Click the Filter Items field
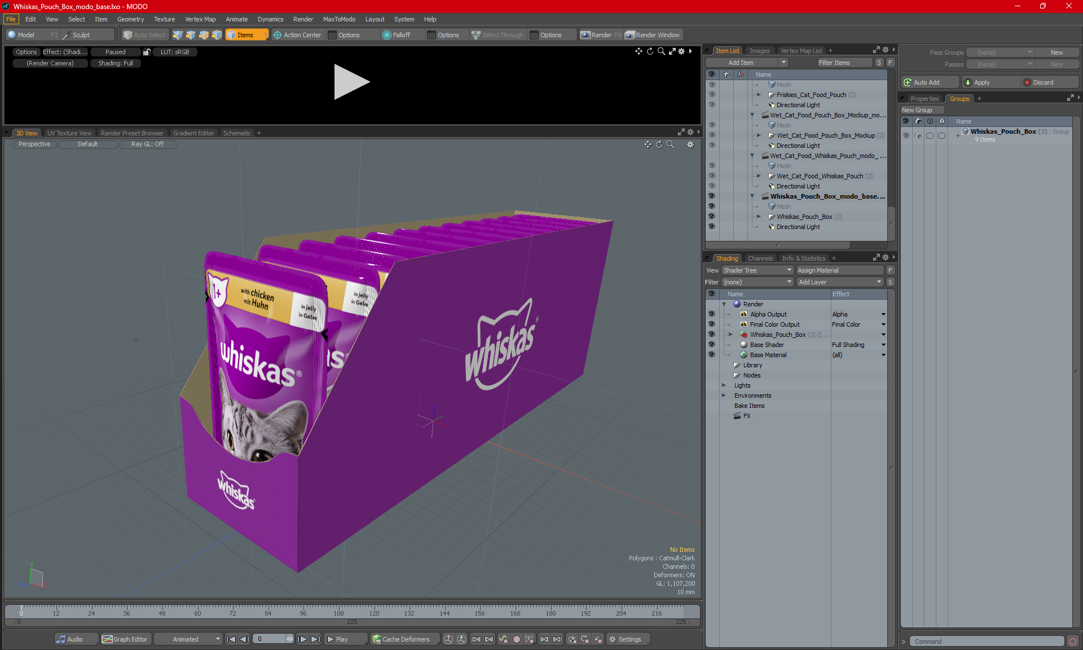This screenshot has width=1083, height=650. pos(844,63)
